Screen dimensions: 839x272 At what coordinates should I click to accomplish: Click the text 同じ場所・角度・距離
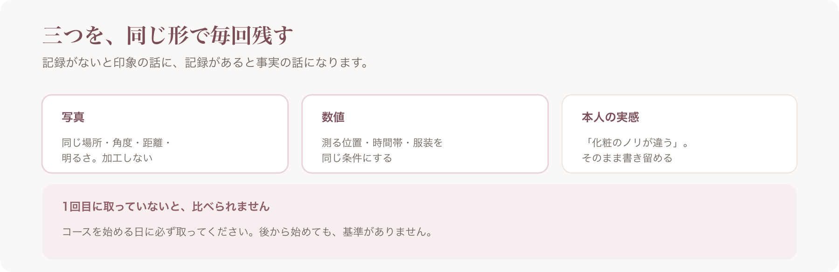point(112,143)
